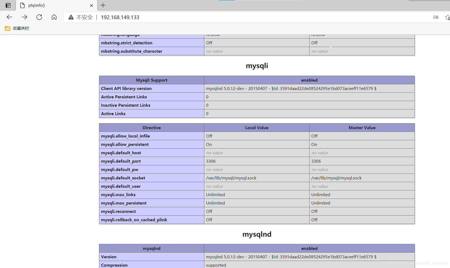Click the Master Value column header

click(x=362, y=128)
